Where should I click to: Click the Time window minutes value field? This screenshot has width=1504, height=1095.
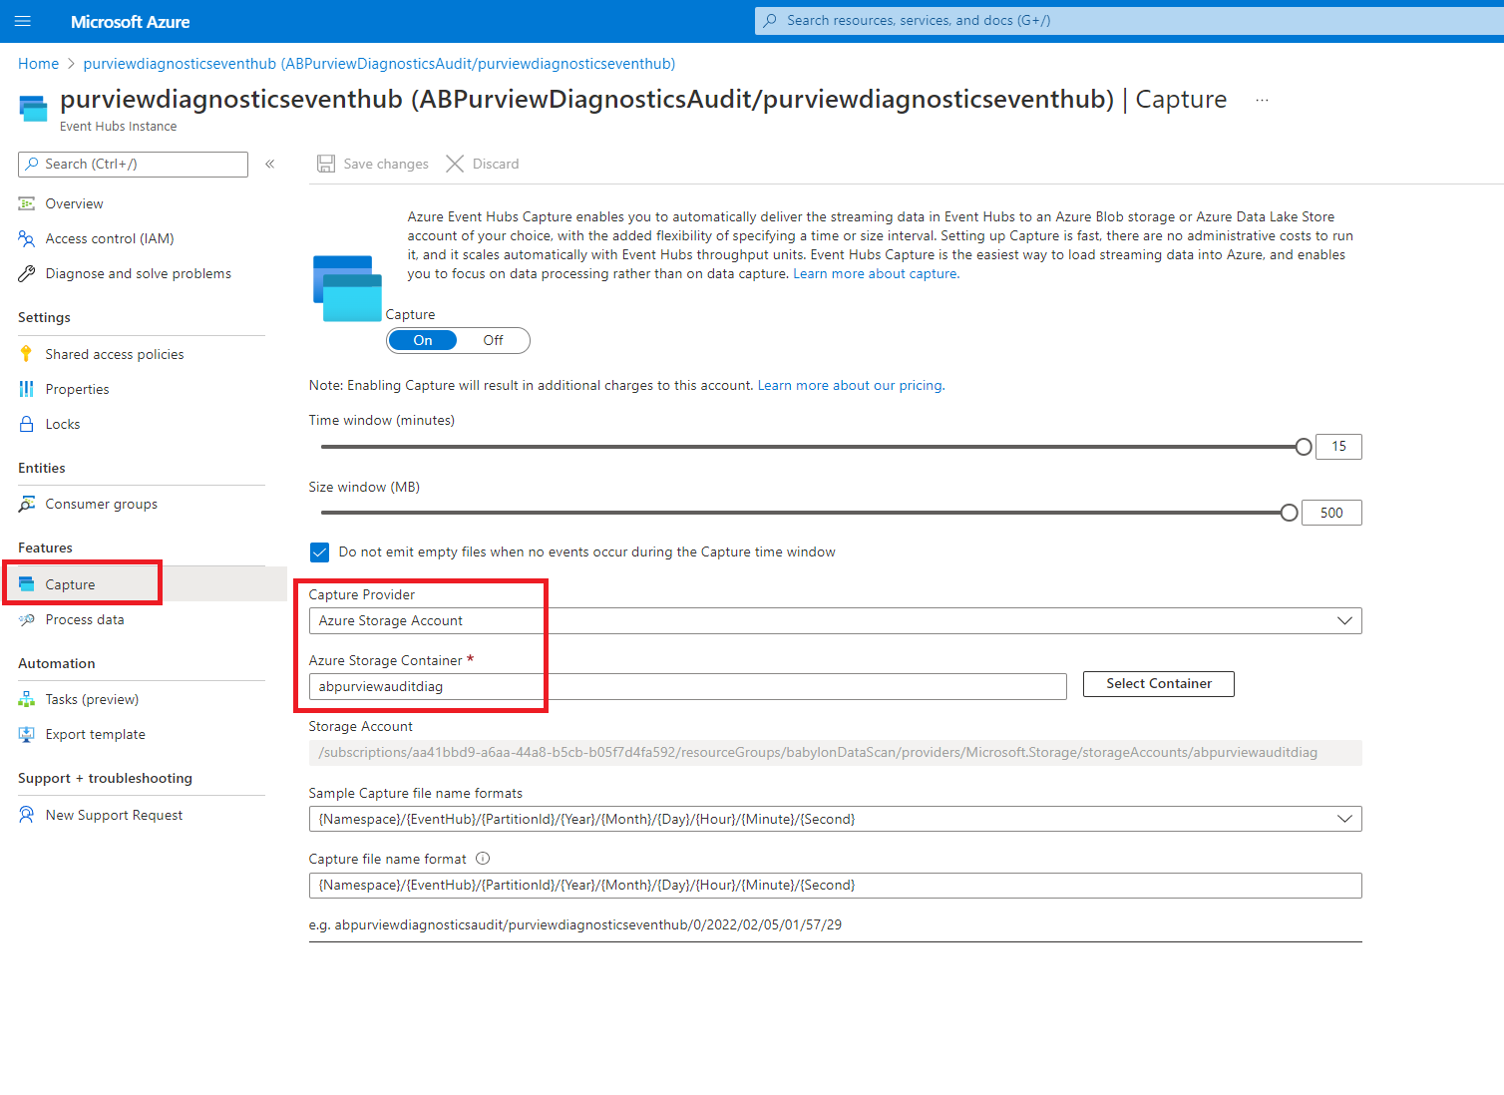point(1338,447)
